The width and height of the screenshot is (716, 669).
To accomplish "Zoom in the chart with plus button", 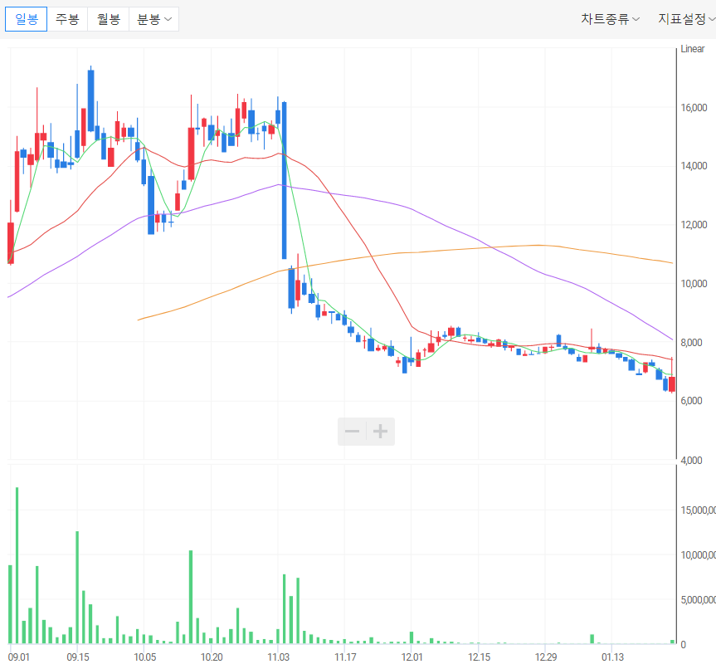I will (x=380, y=432).
